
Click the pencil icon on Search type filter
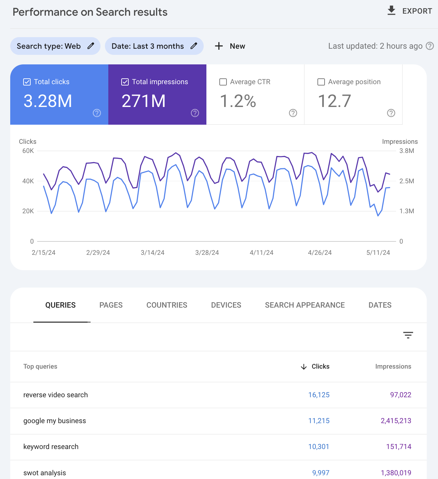point(91,46)
